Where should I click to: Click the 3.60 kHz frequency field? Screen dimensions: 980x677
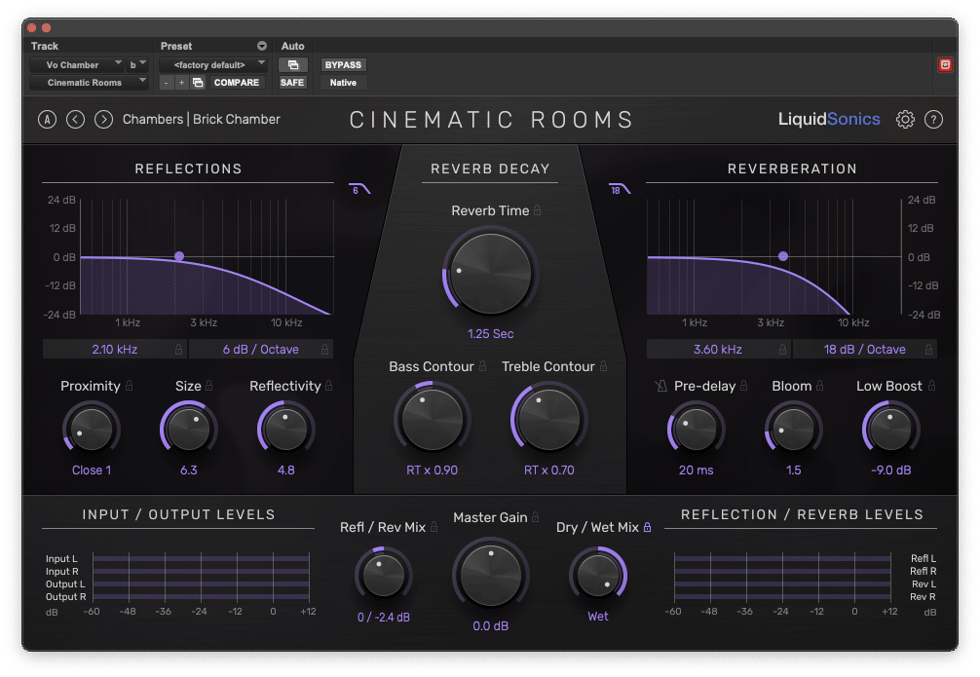[x=718, y=349]
